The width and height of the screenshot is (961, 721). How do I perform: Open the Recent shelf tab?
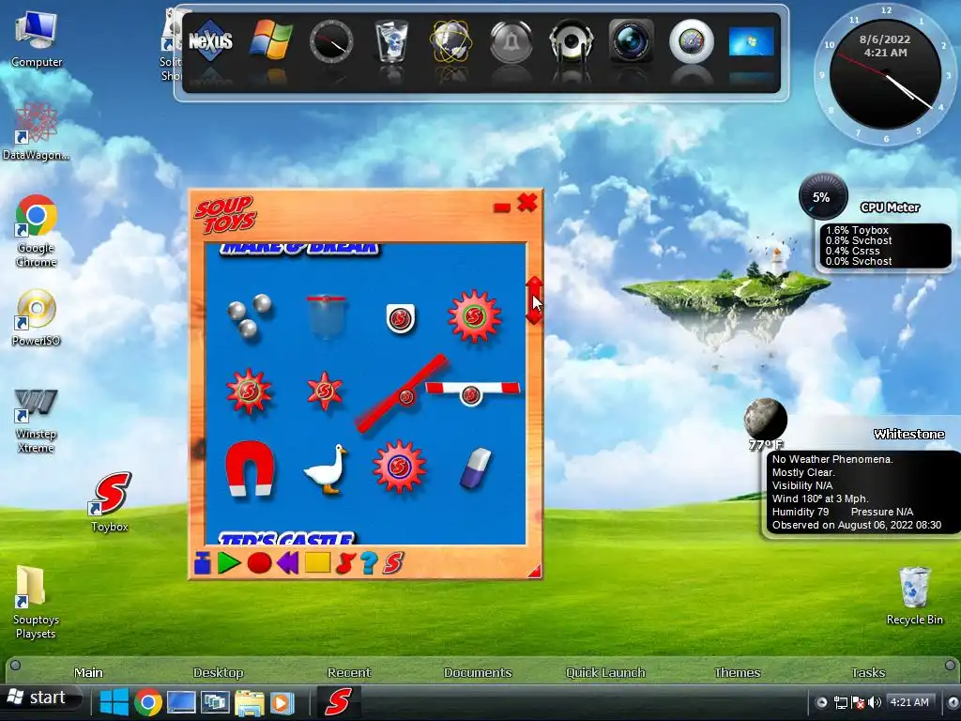(x=349, y=672)
